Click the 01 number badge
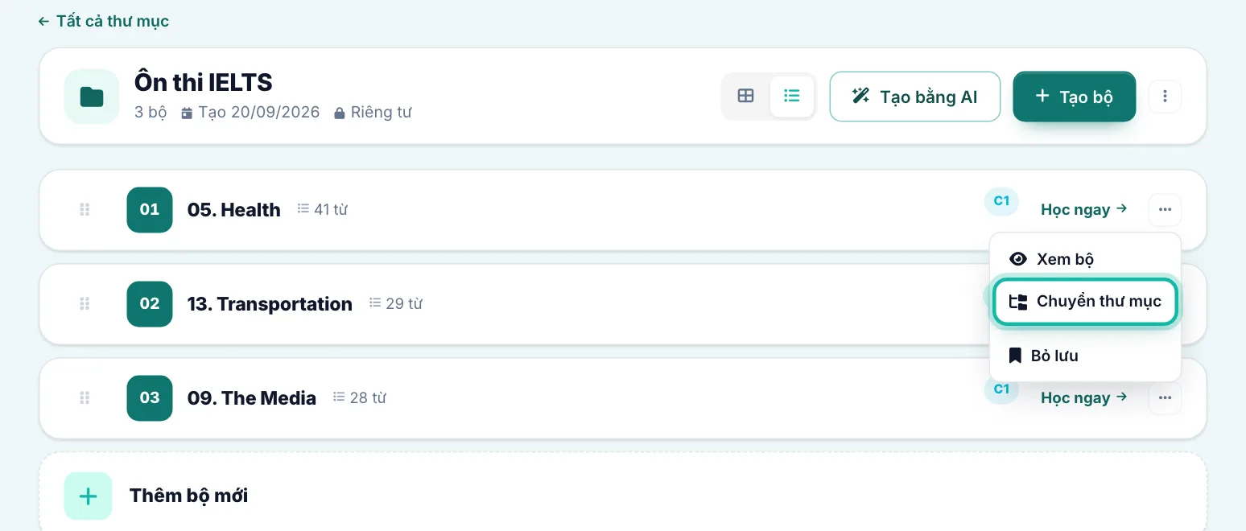 (150, 210)
